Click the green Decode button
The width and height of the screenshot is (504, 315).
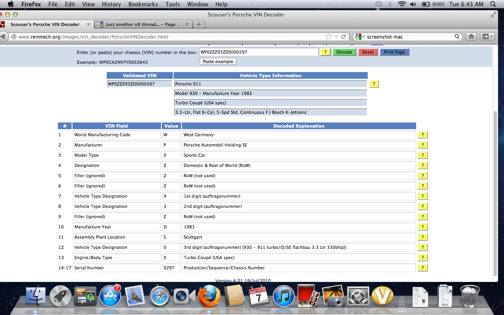(x=344, y=52)
